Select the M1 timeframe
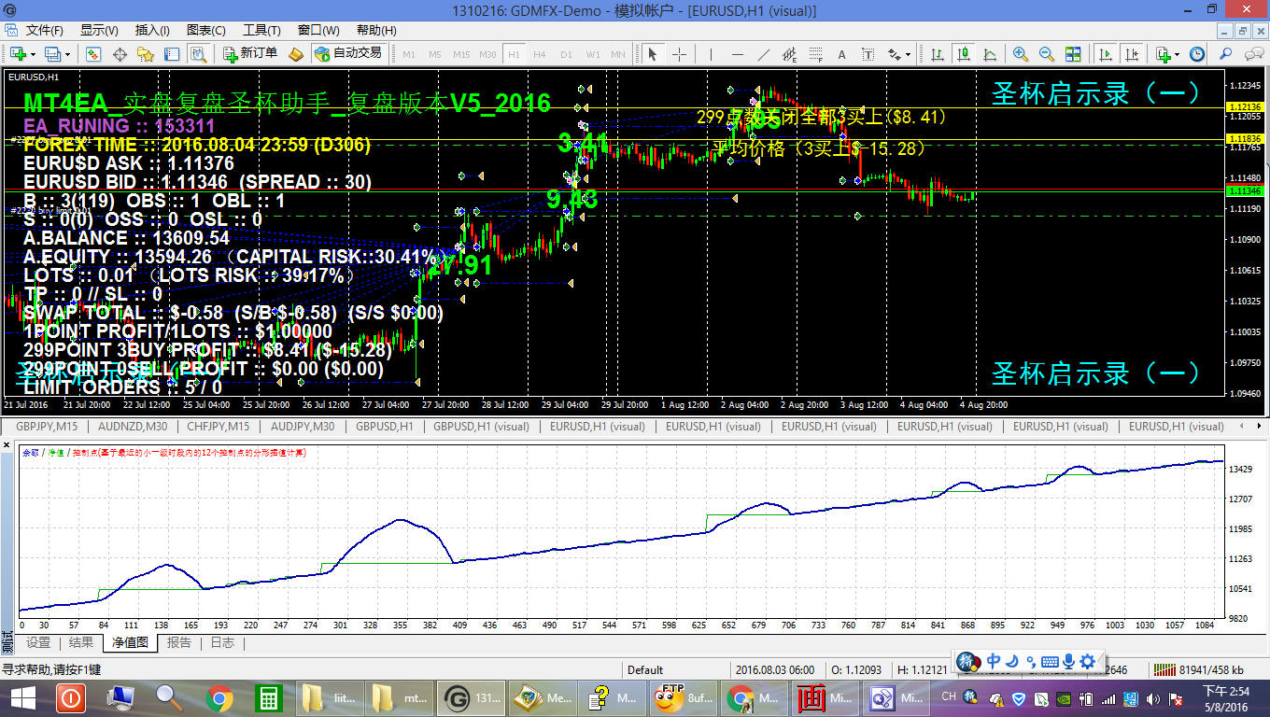 (x=409, y=54)
